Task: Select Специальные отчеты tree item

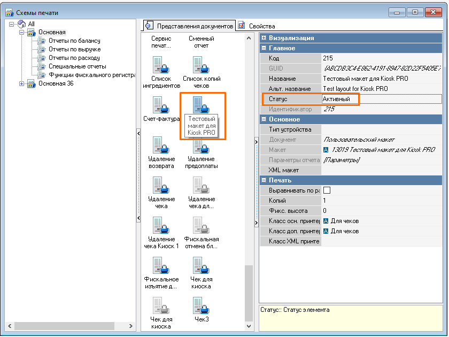Action: point(77,66)
